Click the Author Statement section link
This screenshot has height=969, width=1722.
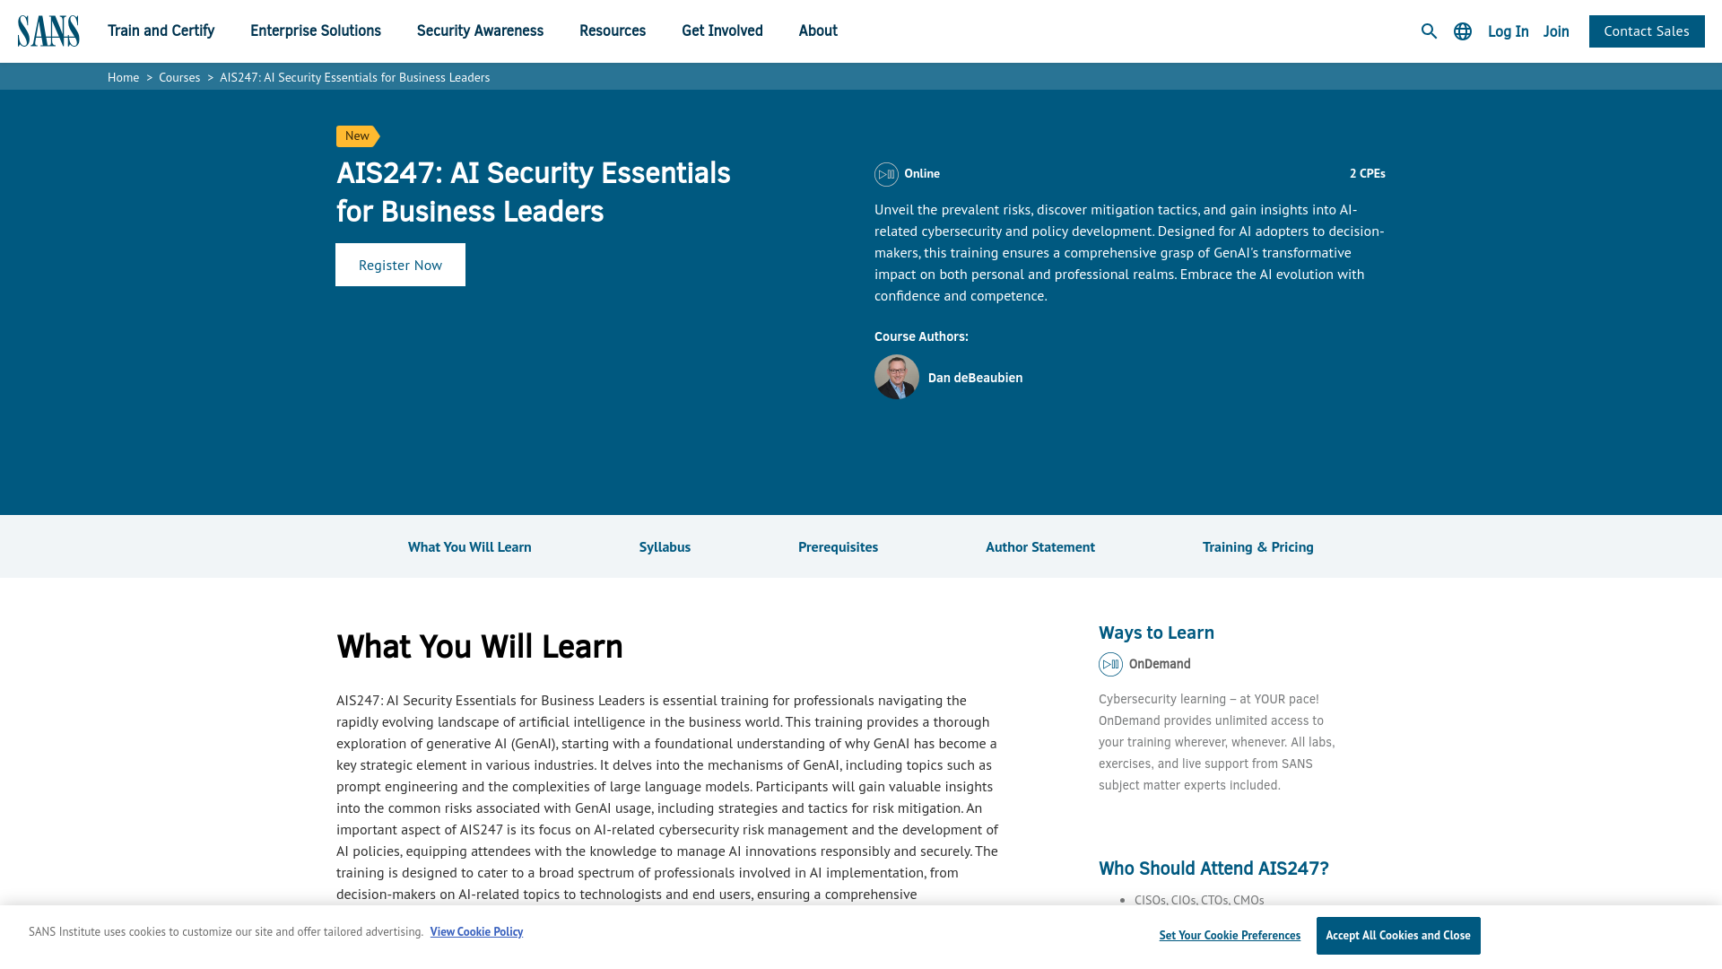click(x=1039, y=546)
